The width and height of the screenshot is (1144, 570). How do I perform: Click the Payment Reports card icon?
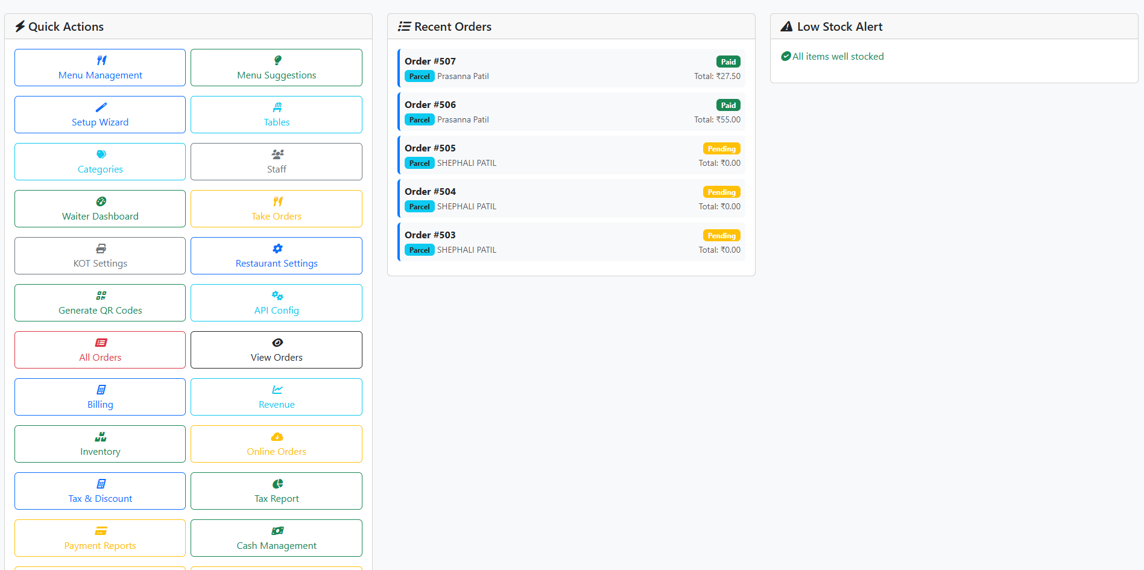pos(100,530)
